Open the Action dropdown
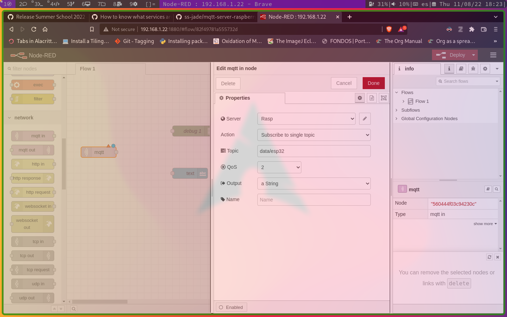Screen dimensions: 507x317 click(x=314, y=135)
